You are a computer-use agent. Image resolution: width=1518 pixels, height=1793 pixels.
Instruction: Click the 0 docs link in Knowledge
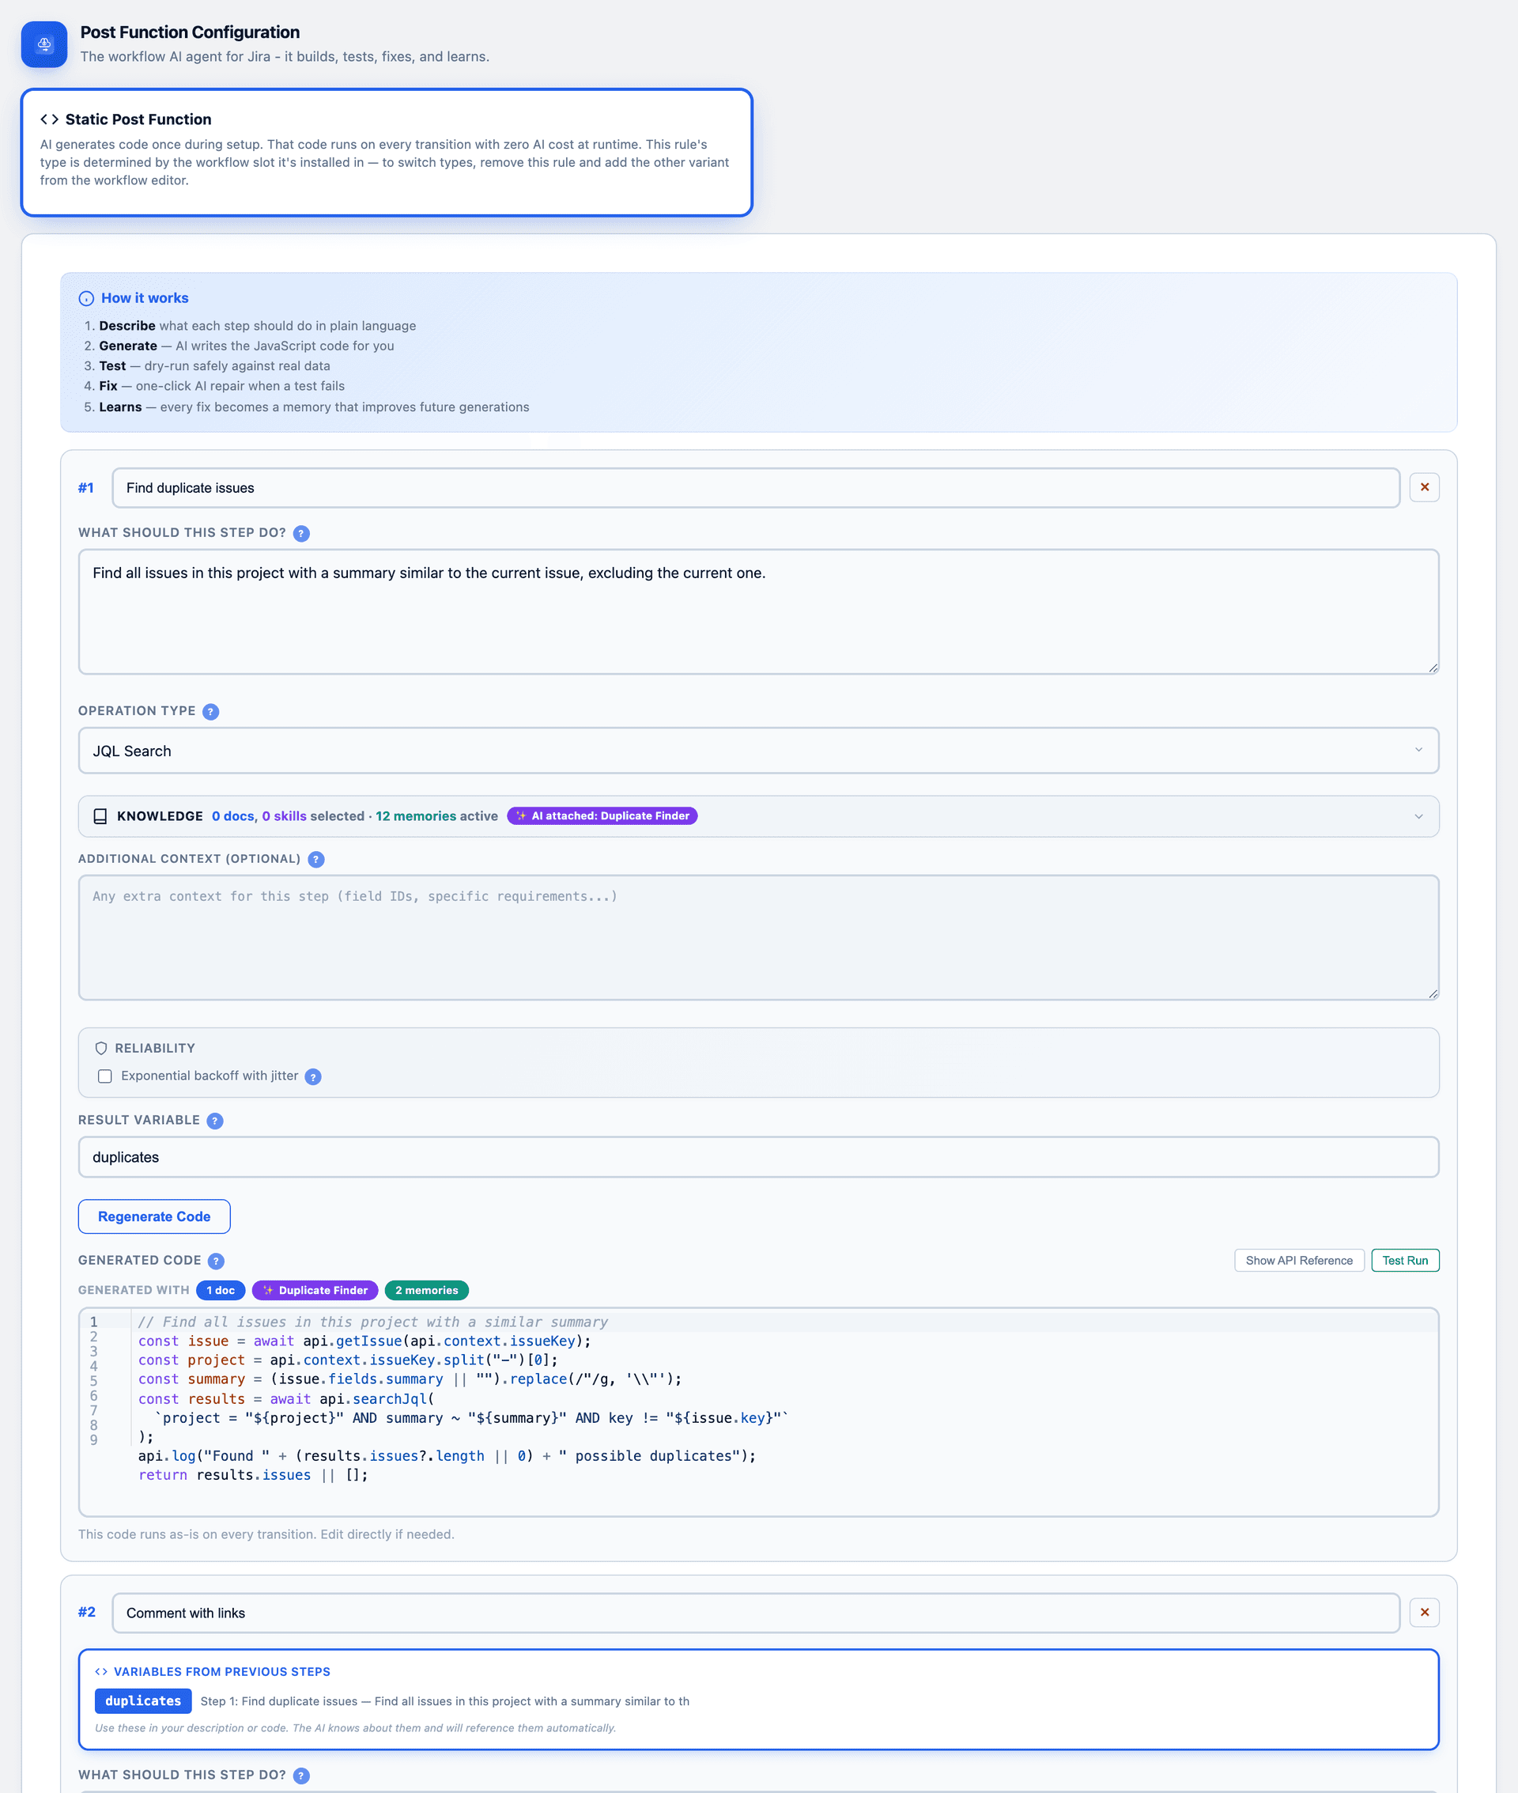[x=233, y=816]
